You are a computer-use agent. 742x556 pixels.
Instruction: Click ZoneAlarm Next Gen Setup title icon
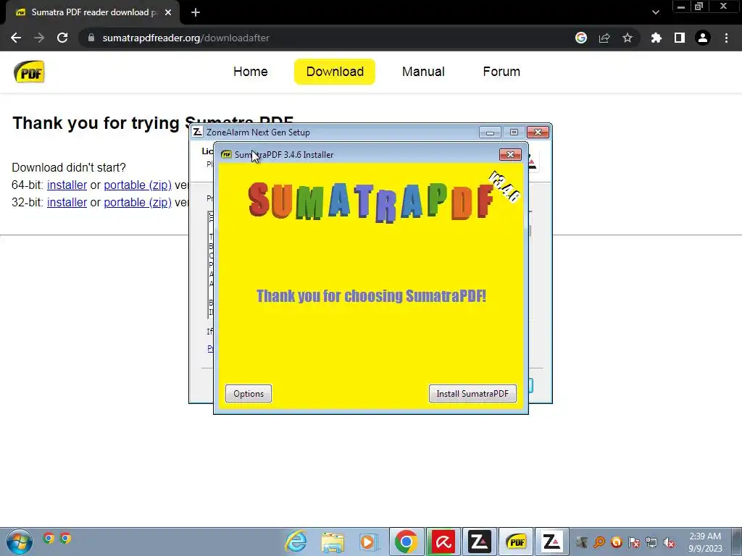point(198,132)
